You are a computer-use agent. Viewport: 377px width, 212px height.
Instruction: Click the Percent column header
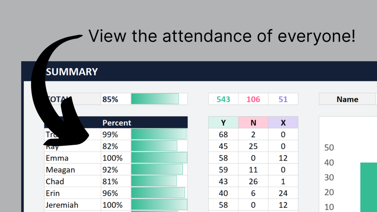click(117, 123)
